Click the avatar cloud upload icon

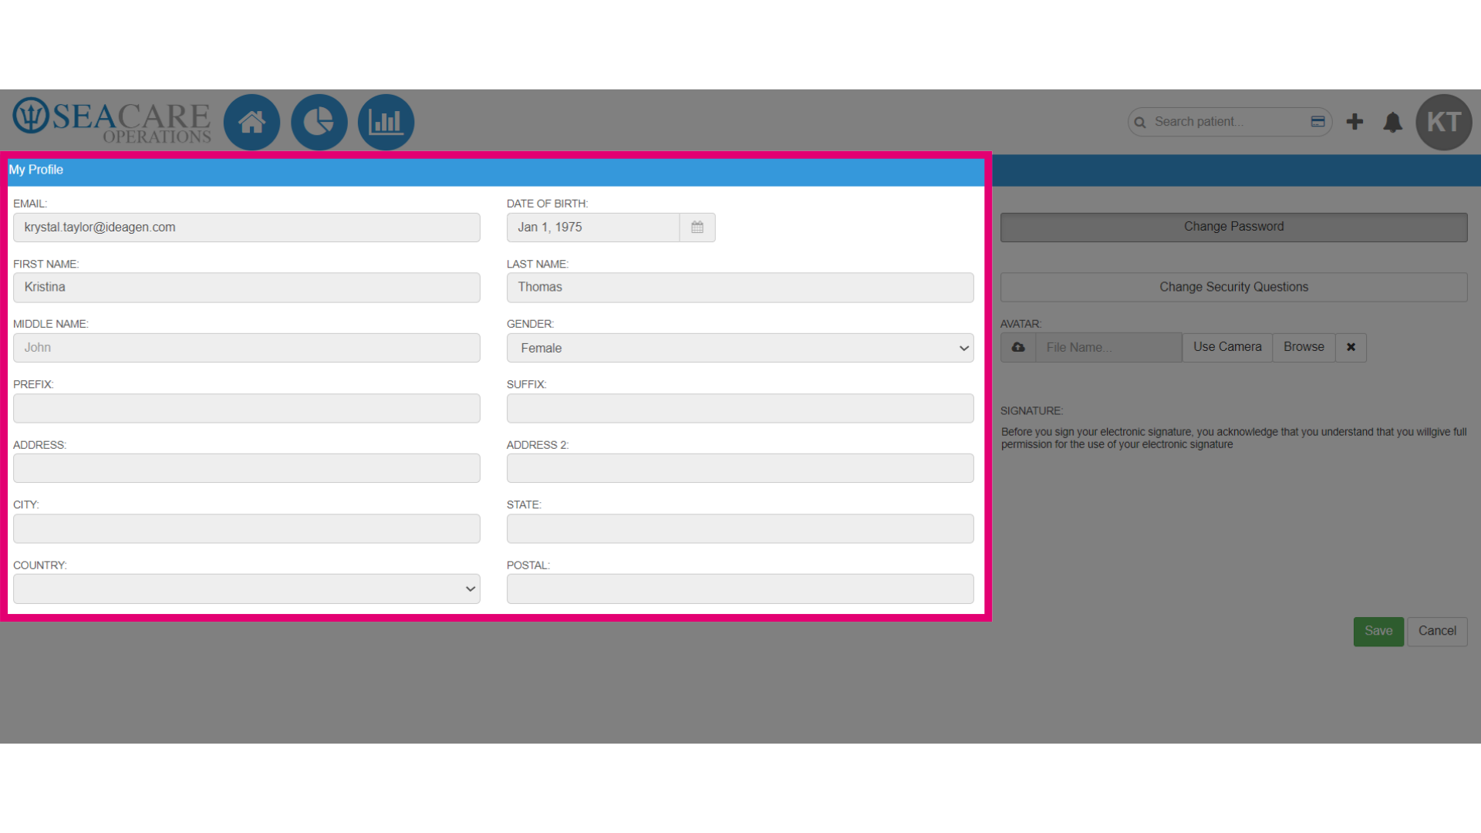(1018, 347)
